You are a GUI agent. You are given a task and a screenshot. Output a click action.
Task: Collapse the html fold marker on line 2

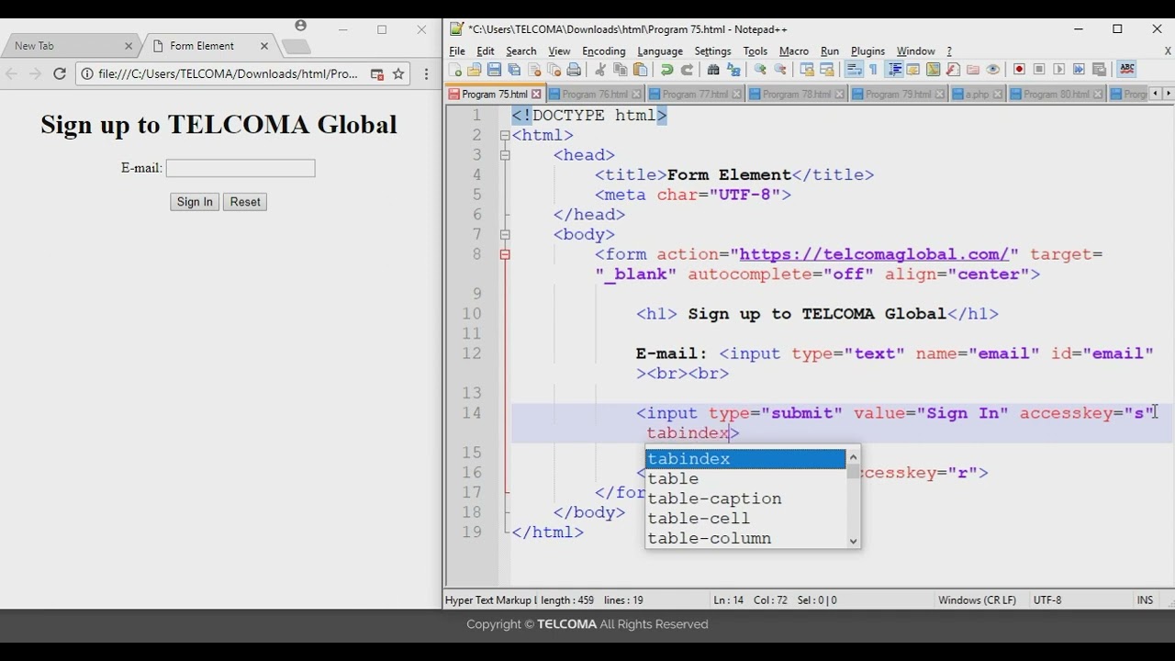click(505, 136)
